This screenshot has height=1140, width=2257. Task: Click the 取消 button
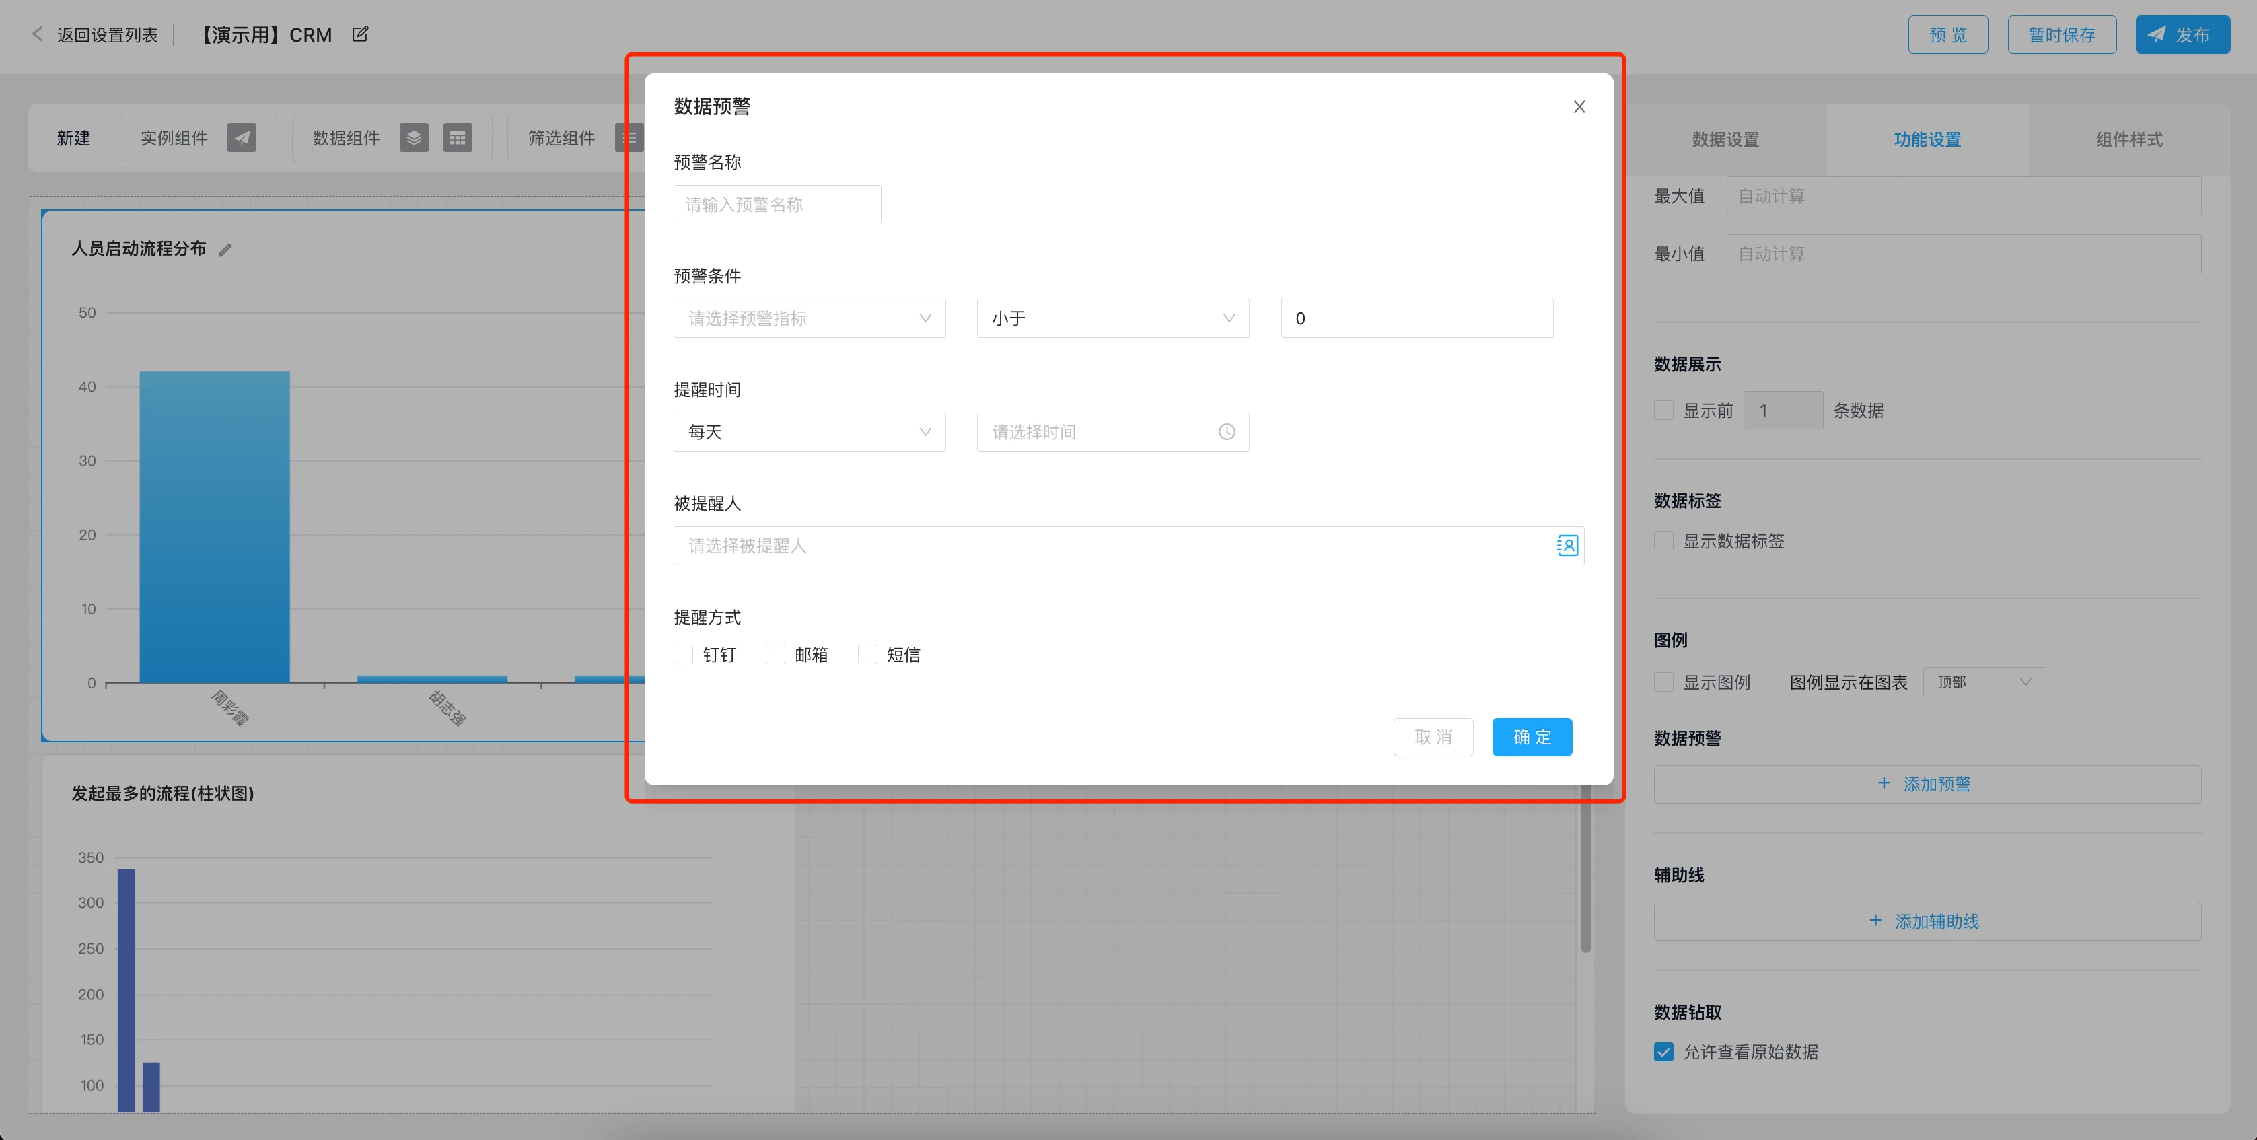tap(1433, 737)
